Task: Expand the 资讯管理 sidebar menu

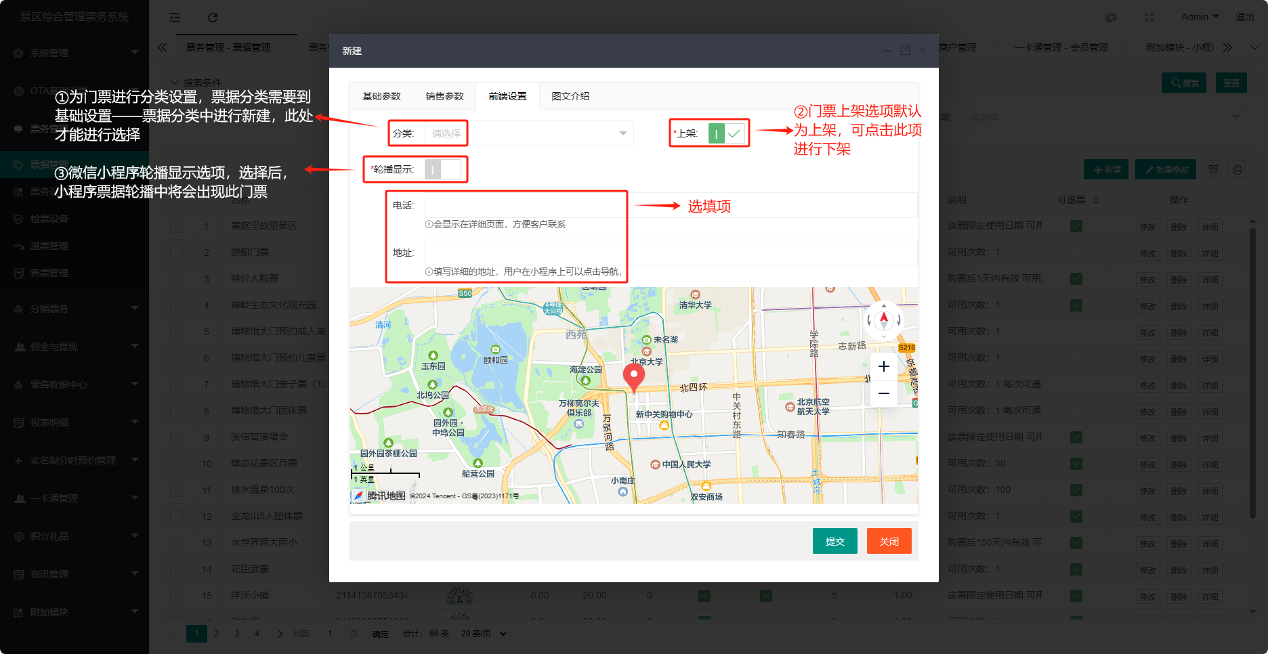Action: tap(75, 574)
